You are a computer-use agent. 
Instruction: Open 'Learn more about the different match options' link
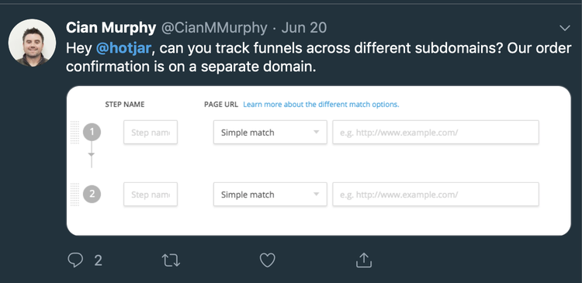click(321, 104)
